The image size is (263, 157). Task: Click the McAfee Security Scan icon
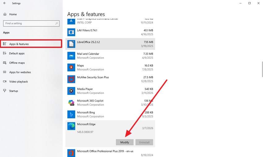coord(71,79)
